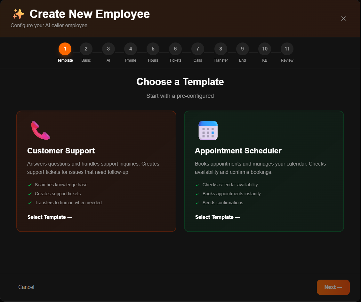Select Template link under Appointment Scheduler
Image resolution: width=361 pixels, height=302 pixels.
(218, 217)
